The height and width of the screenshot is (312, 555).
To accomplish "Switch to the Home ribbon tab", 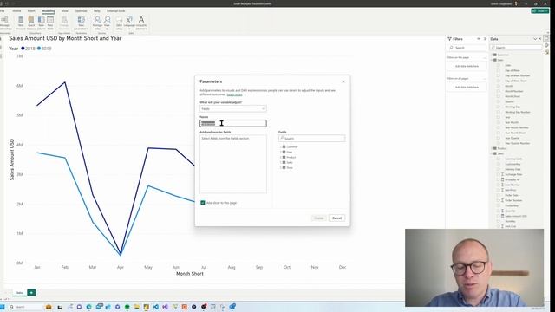I will [16, 11].
